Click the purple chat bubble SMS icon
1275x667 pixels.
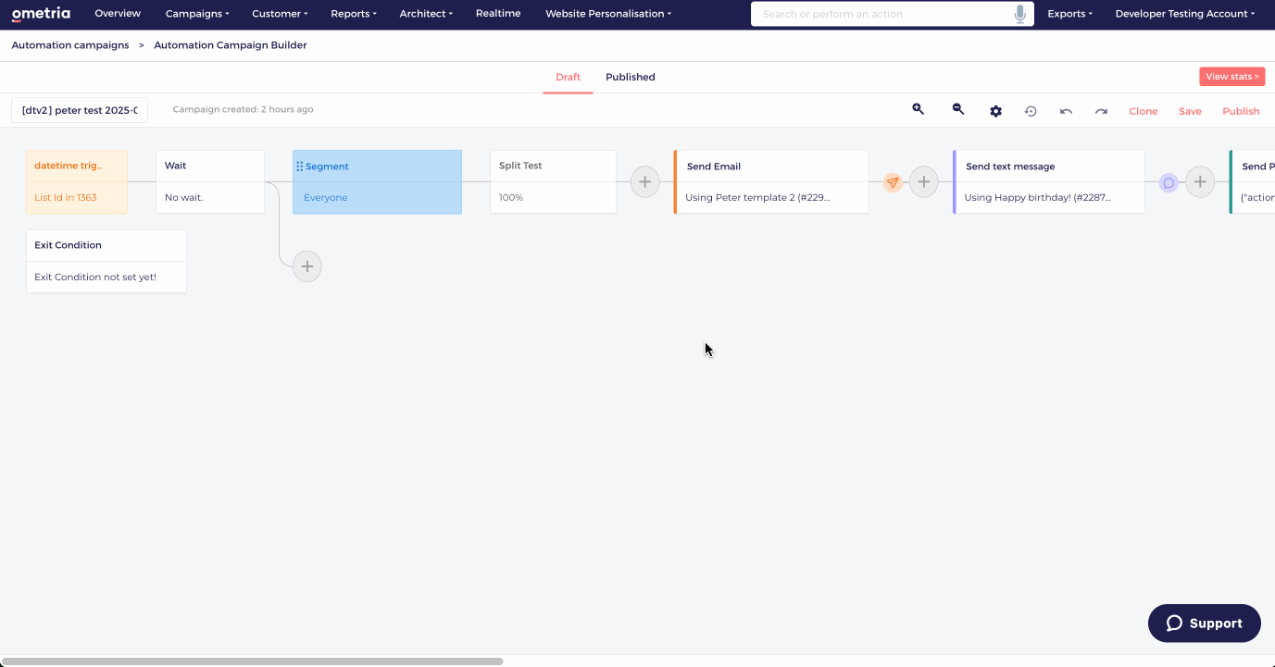tap(1169, 182)
